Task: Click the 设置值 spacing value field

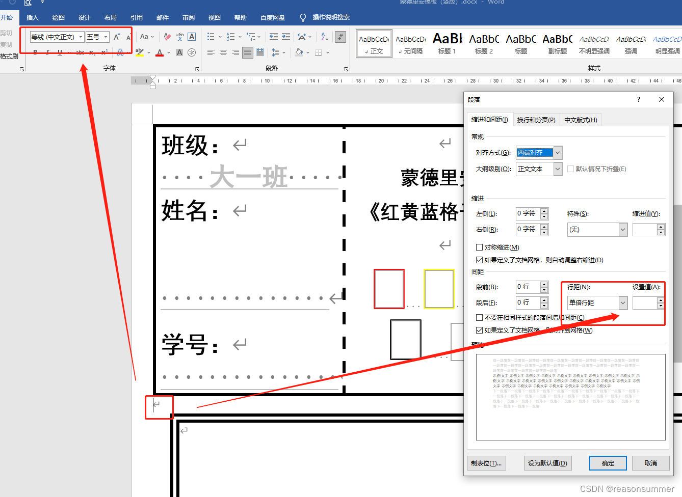Action: click(x=645, y=303)
